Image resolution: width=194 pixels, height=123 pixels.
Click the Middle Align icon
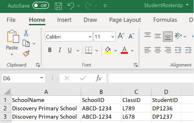(x=158, y=36)
